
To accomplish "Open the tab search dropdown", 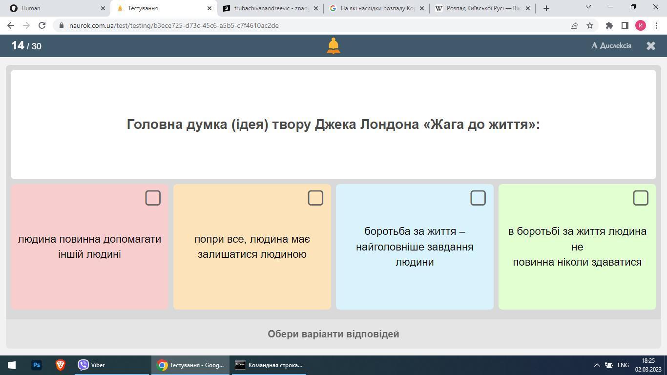I will point(588,7).
